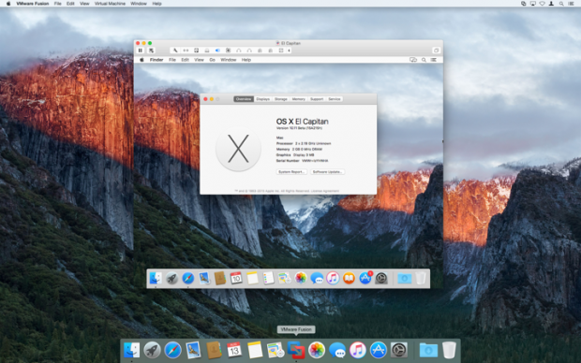
Task: Open guest Spotlight search magnifier icon
Action: point(424,60)
